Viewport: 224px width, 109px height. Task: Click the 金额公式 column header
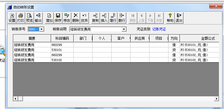[x=199, y=38]
